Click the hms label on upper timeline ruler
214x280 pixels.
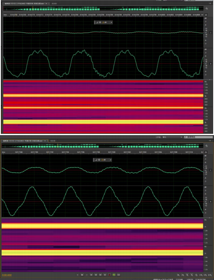tap(5, 15)
